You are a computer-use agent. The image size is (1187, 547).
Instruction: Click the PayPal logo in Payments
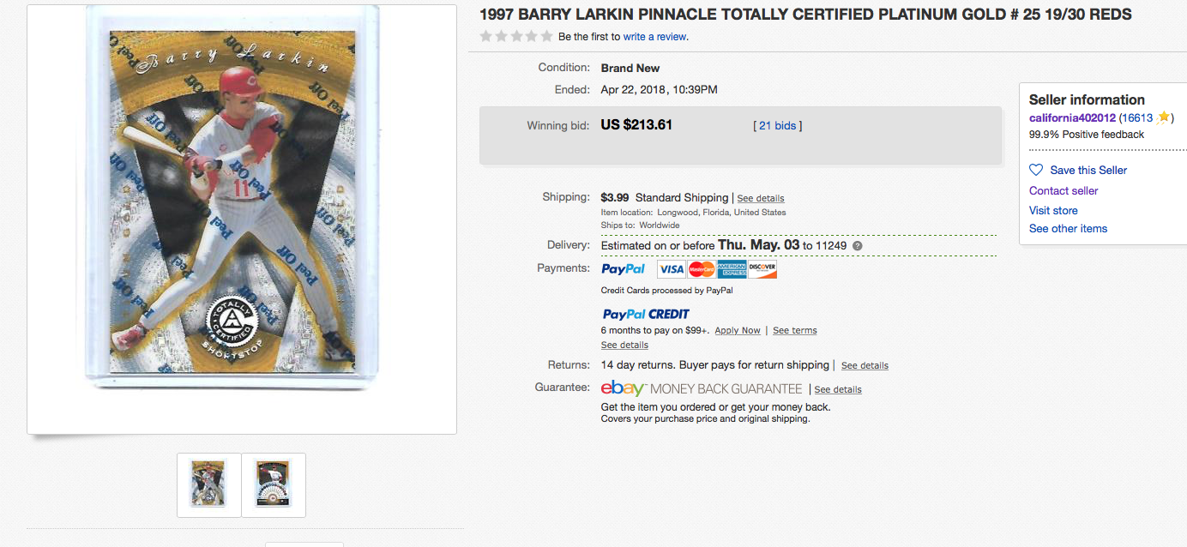coord(624,269)
